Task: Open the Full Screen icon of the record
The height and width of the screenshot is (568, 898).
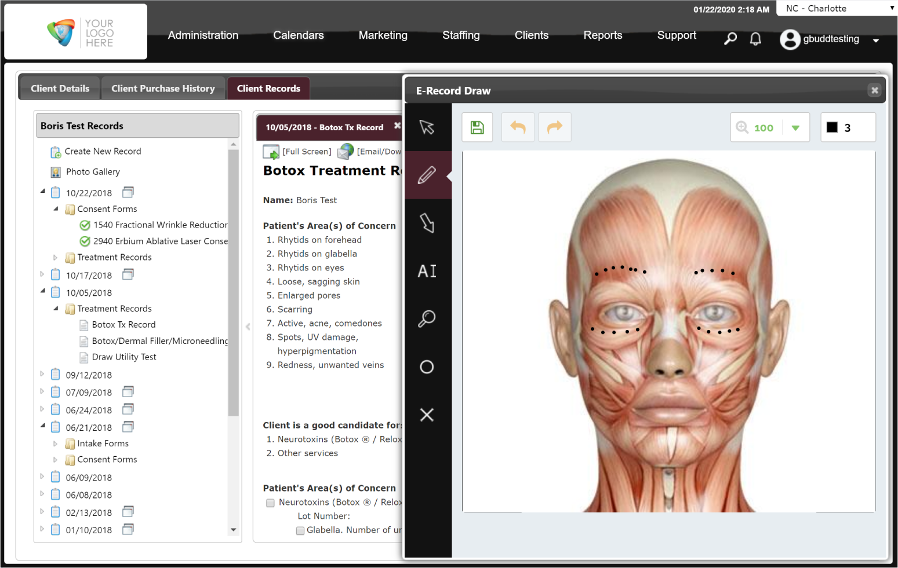Action: [271, 152]
